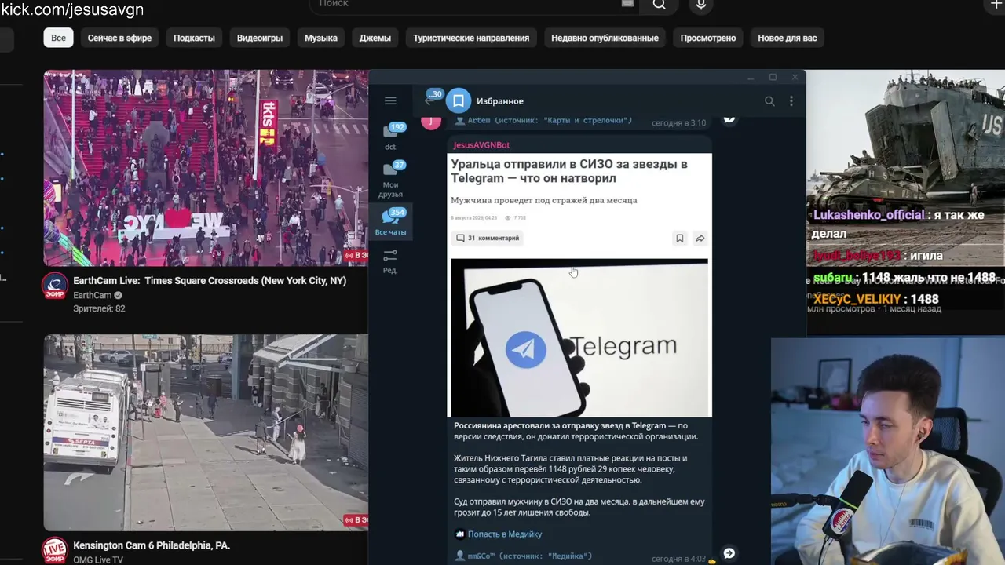Image resolution: width=1005 pixels, height=565 pixels.
Task: Open the Kensington Cam 6 Philadelphia, PA. title
Action: click(x=152, y=545)
